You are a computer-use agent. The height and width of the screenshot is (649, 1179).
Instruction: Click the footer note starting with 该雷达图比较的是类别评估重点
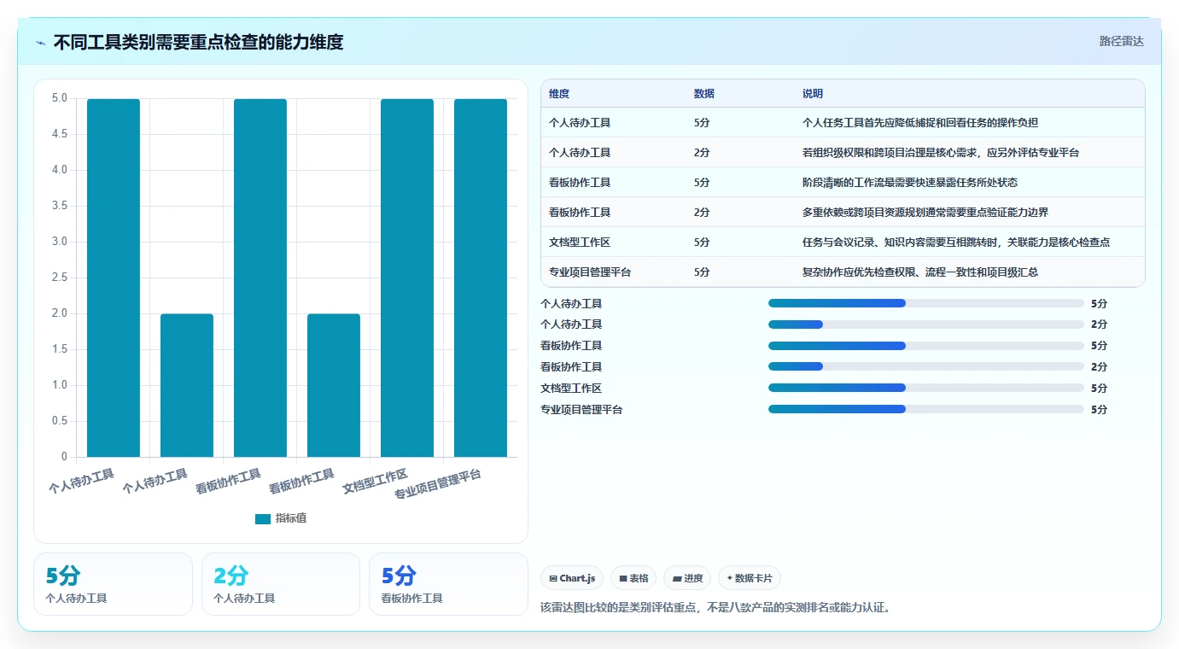[716, 608]
